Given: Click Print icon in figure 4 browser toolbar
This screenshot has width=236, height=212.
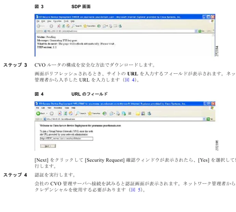Looking at the screenshot, I should point(118,114).
